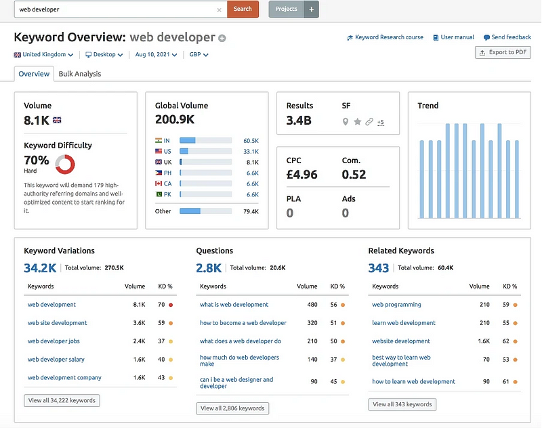542x428 pixels.
Task: Click the KD dot for web programming
Action: coord(515,305)
